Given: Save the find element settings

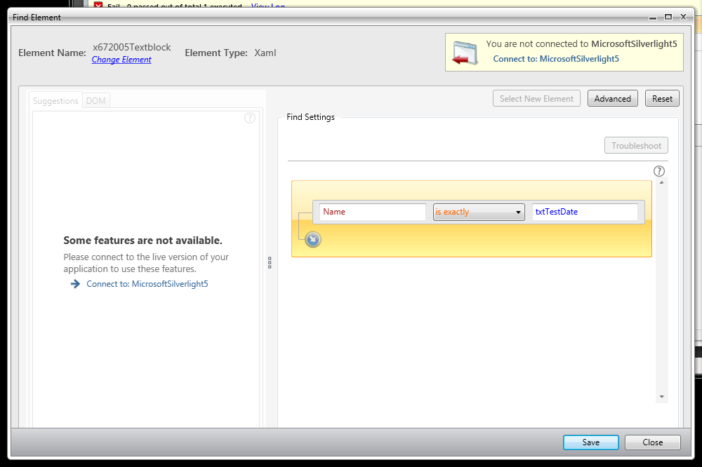Looking at the screenshot, I should point(590,442).
